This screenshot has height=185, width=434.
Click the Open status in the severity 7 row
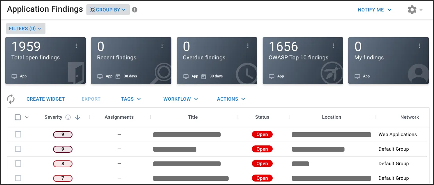click(x=262, y=178)
